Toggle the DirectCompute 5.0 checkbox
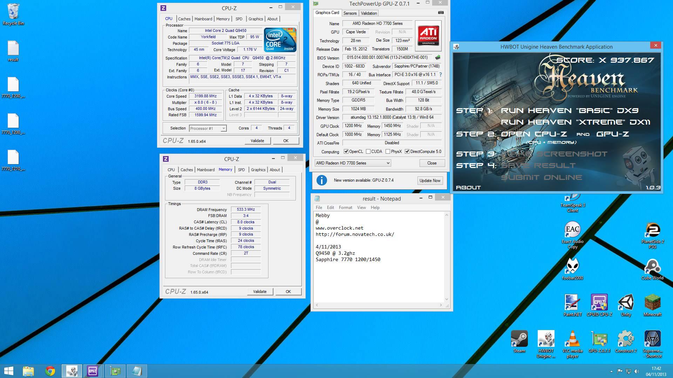673x378 pixels. pos(407,152)
